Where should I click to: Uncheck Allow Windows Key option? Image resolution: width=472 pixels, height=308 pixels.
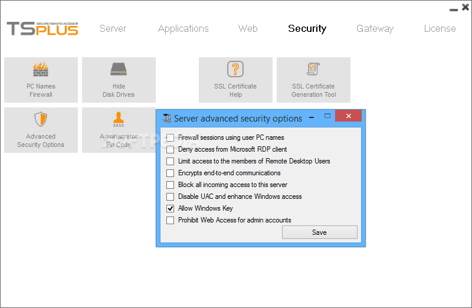tap(170, 208)
